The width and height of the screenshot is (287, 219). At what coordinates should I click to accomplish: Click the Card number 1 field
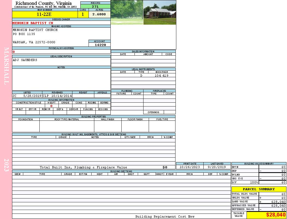[x=83, y=15]
